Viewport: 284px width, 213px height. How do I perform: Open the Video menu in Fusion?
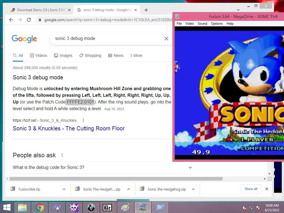pos(189,24)
